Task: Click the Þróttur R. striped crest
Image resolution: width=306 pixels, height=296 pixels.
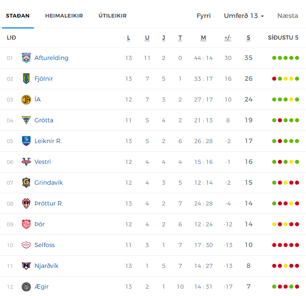Action: [x=26, y=203]
